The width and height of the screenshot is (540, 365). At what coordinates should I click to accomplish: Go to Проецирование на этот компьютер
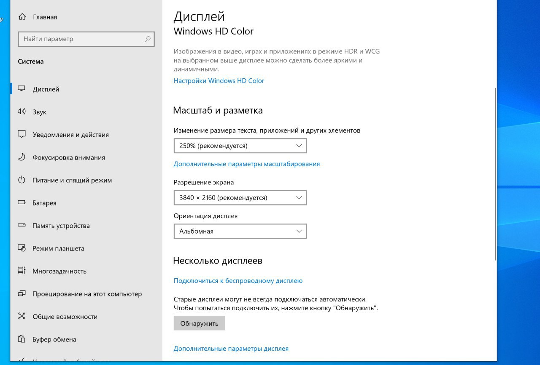86,293
